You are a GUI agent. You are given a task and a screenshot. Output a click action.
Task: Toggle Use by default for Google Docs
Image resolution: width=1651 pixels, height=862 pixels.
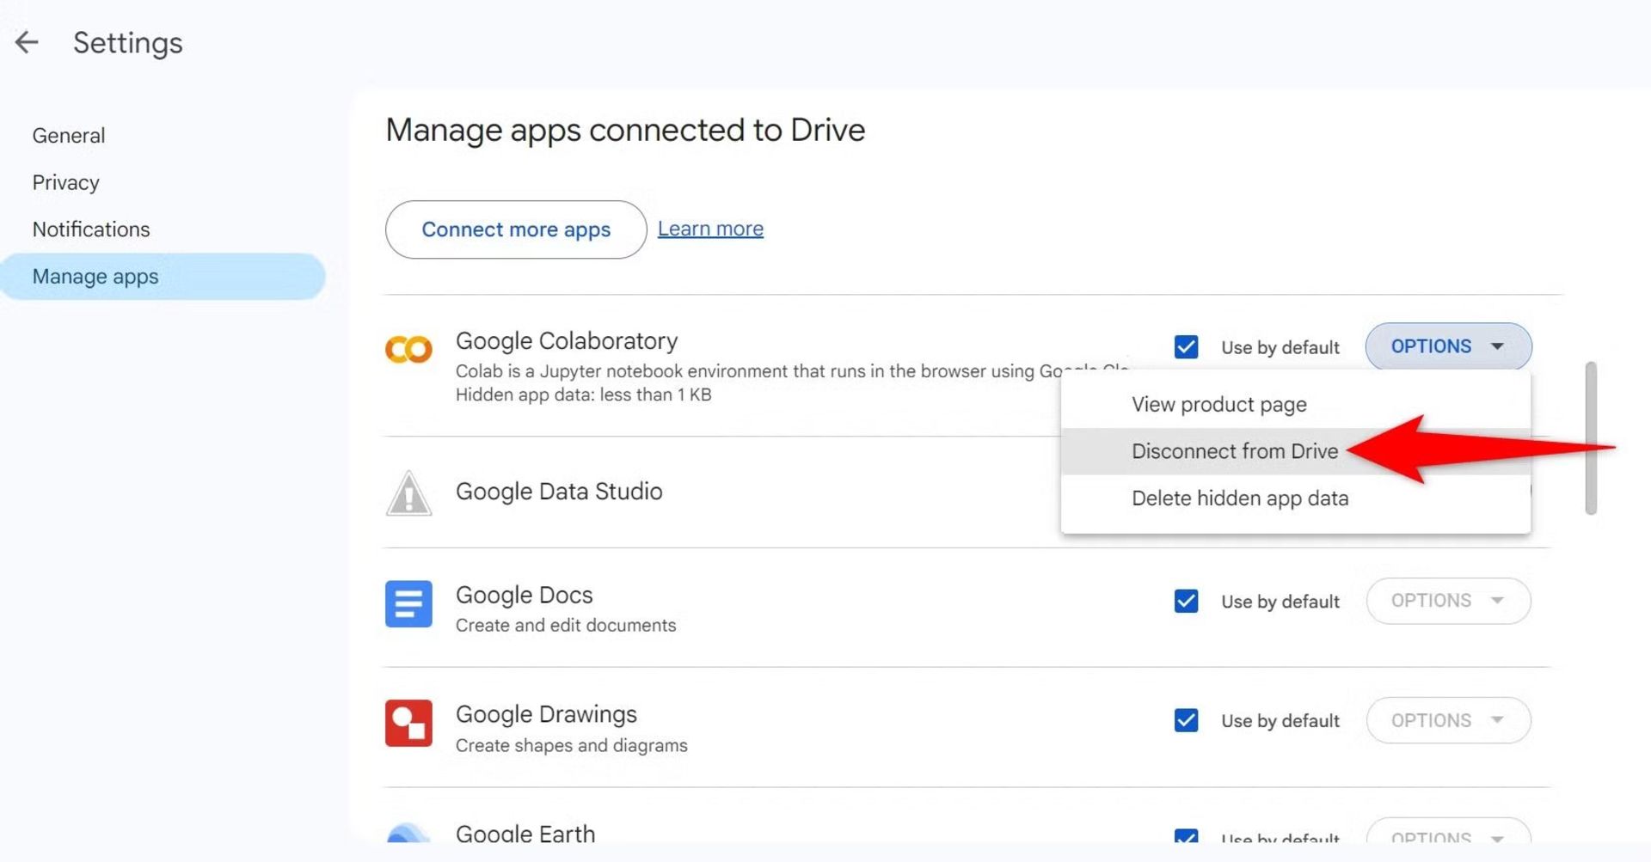pos(1186,601)
